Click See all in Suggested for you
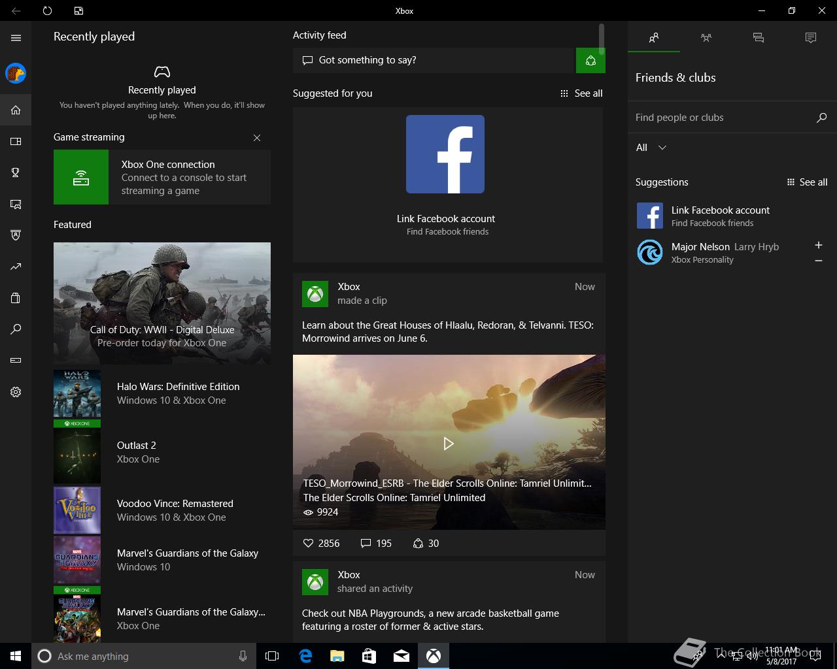 581,93
